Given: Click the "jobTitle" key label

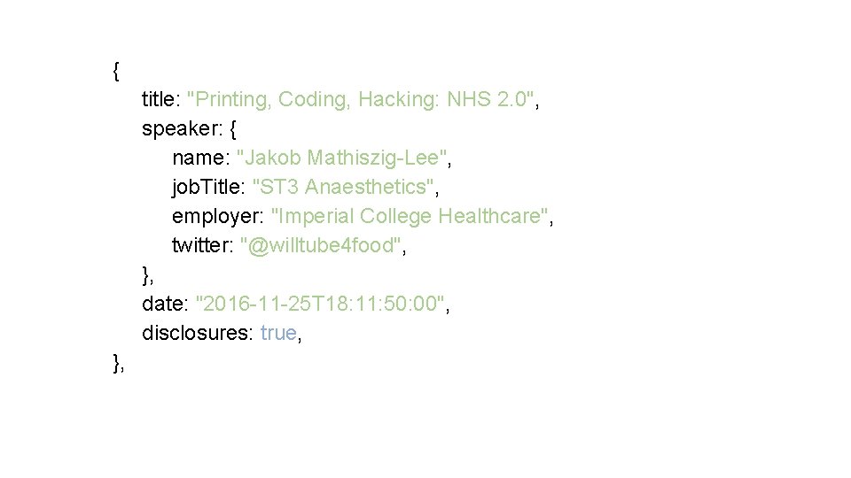Looking at the screenshot, I should pos(208,187).
